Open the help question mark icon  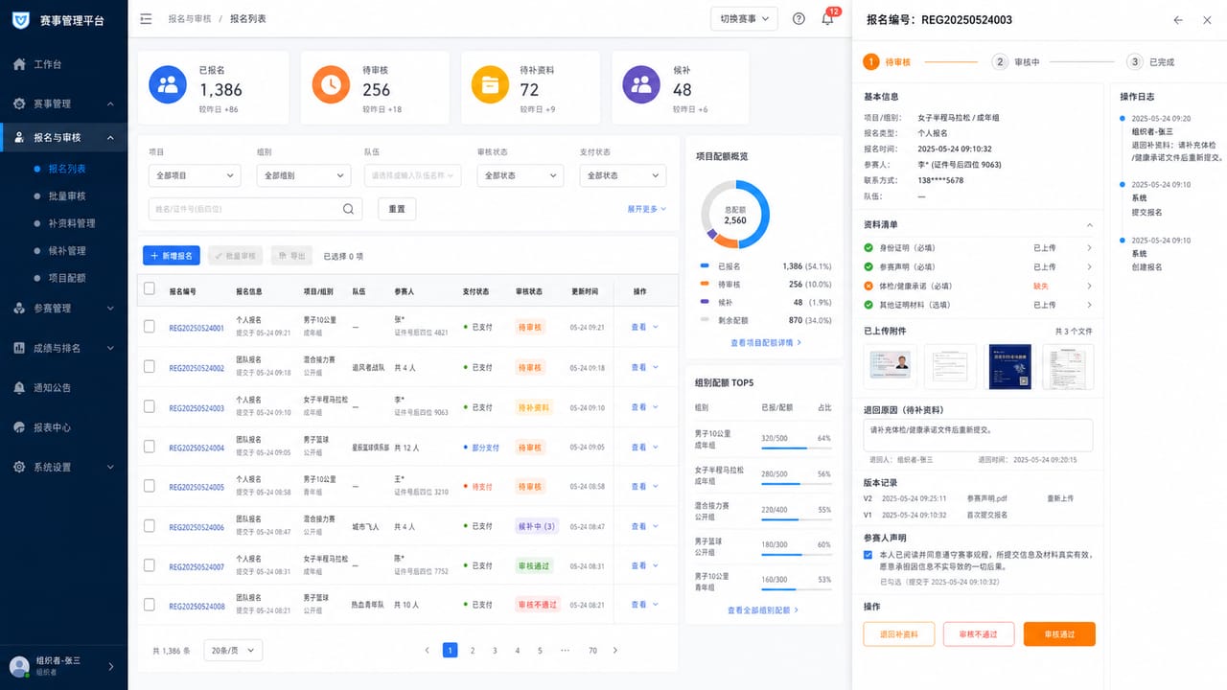799,19
